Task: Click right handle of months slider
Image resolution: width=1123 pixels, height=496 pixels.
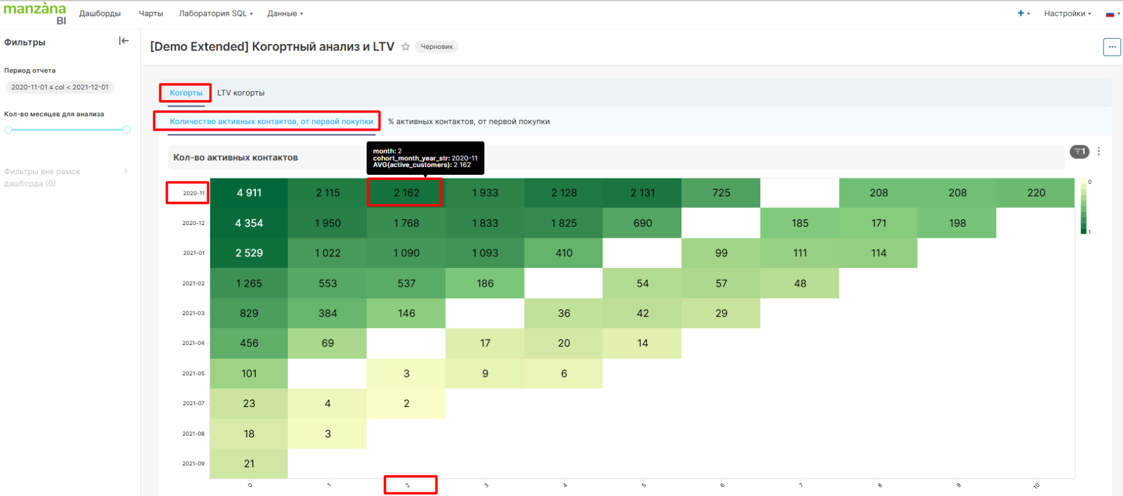Action: pos(126,129)
